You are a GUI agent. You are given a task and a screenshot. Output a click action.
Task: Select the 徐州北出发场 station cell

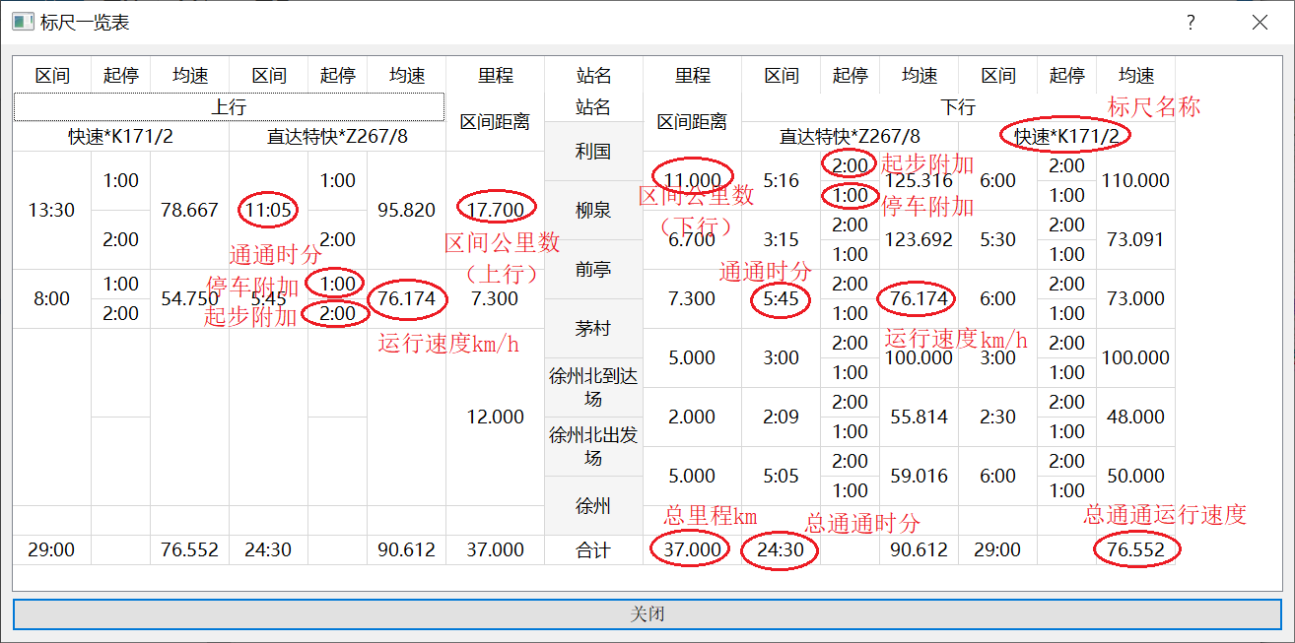point(593,447)
